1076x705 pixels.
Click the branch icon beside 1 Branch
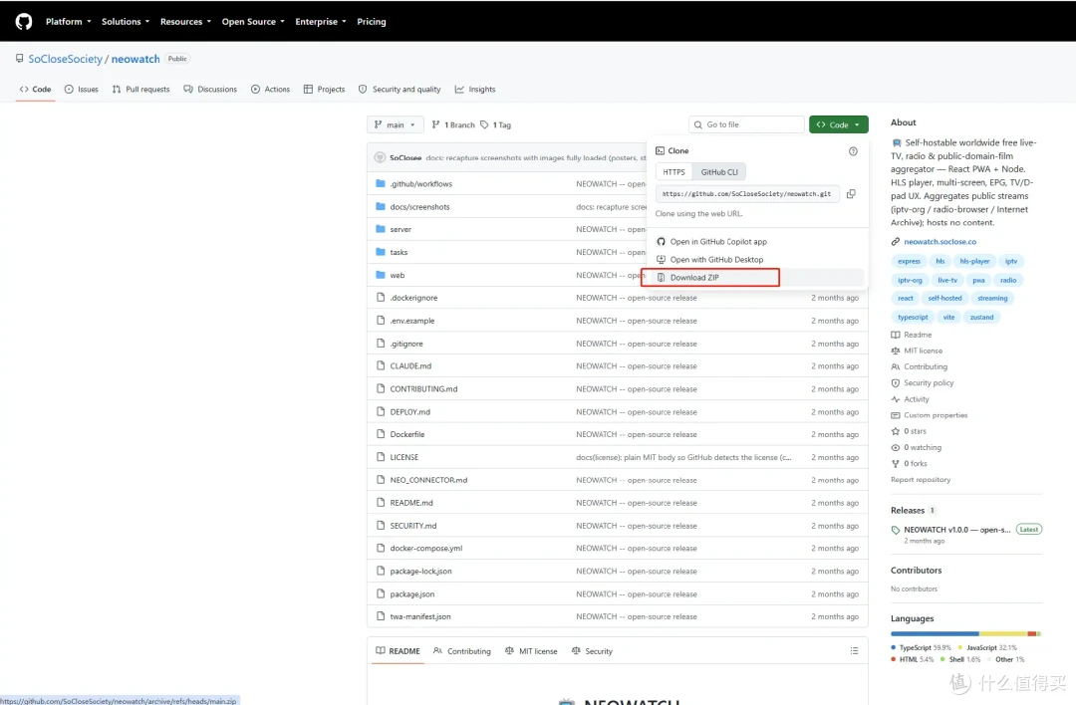click(x=435, y=124)
